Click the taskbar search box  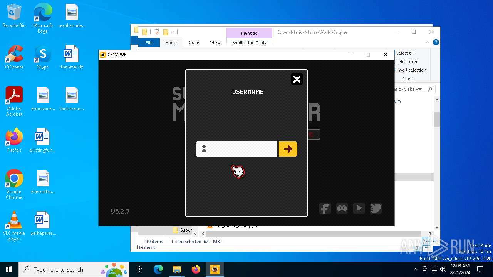74,269
